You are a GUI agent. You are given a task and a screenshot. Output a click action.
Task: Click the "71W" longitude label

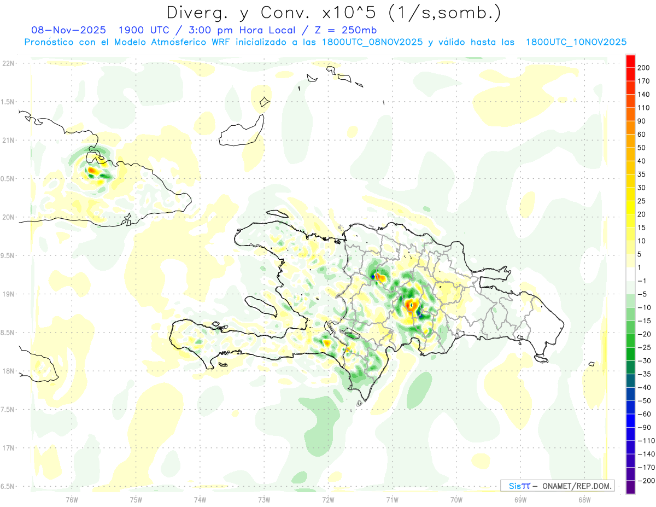click(x=392, y=500)
